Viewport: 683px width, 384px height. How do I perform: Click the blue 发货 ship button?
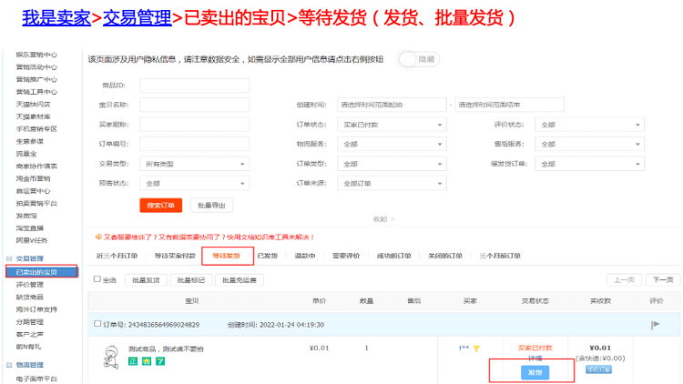(x=532, y=372)
